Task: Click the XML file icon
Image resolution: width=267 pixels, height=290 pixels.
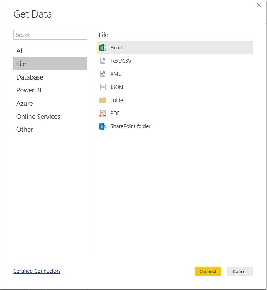Action: point(103,74)
